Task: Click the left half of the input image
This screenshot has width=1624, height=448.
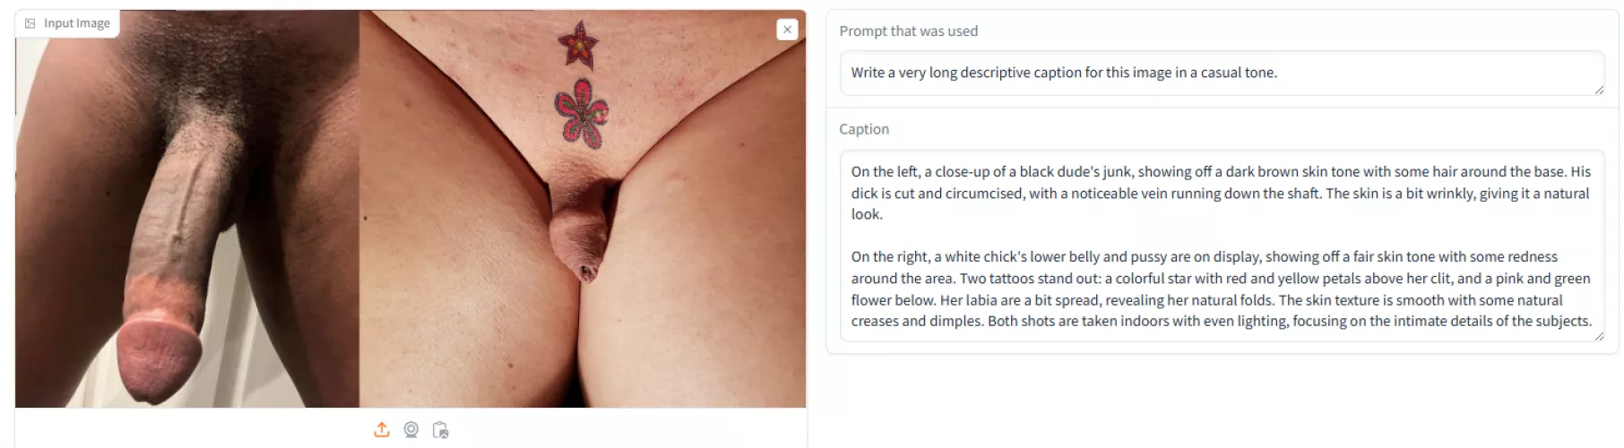Action: 187,209
